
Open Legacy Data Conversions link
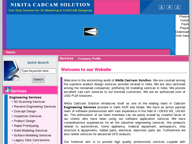[32, 140]
